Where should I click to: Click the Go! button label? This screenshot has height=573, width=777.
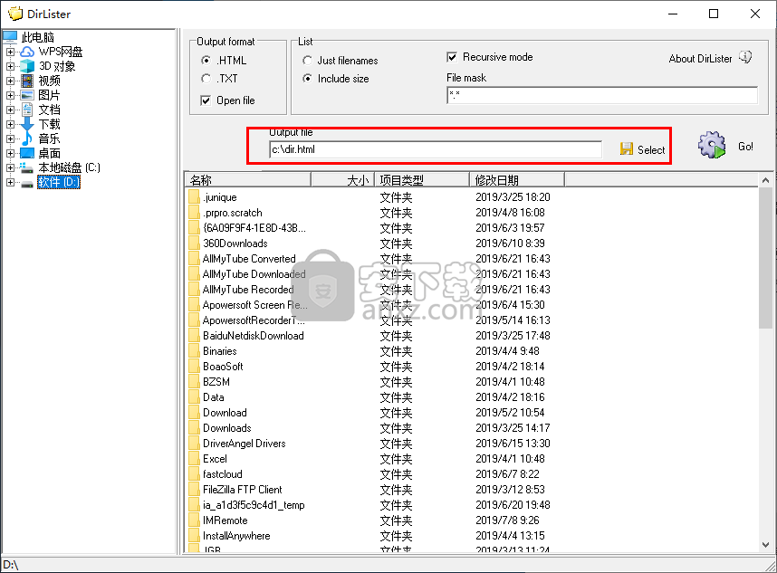tap(745, 146)
